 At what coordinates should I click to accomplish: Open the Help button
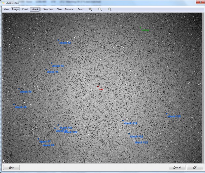(x=11, y=167)
